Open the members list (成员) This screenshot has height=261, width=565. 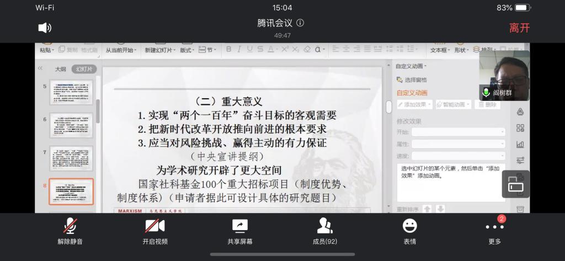[x=324, y=231]
